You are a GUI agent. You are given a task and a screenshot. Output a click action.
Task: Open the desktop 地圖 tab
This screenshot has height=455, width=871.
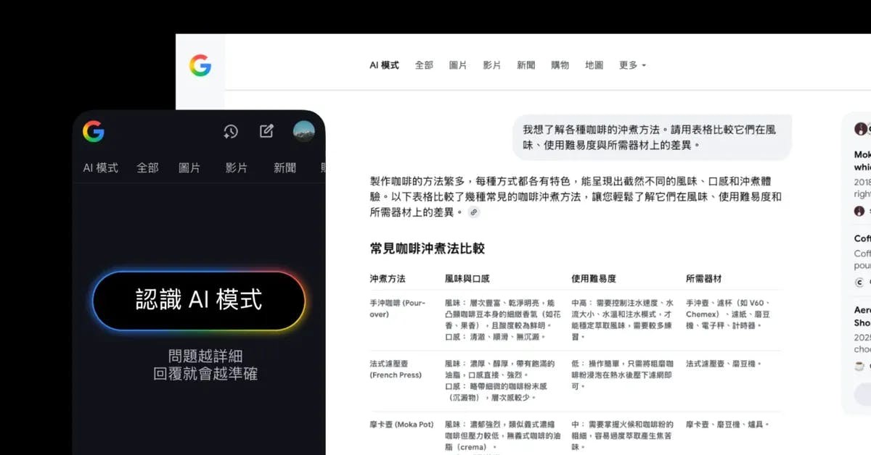[x=594, y=65]
